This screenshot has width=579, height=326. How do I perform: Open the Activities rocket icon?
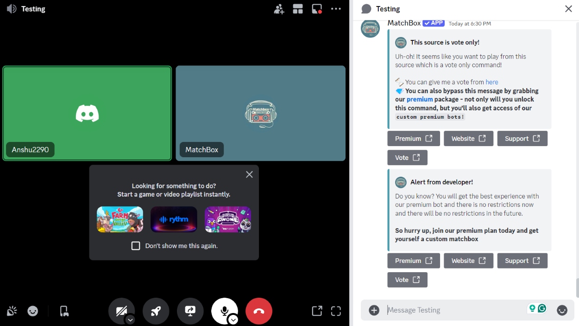[x=156, y=311]
